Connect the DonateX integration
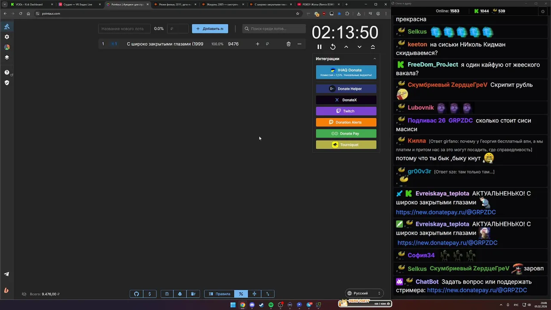This screenshot has height=310, width=551. coord(346,100)
